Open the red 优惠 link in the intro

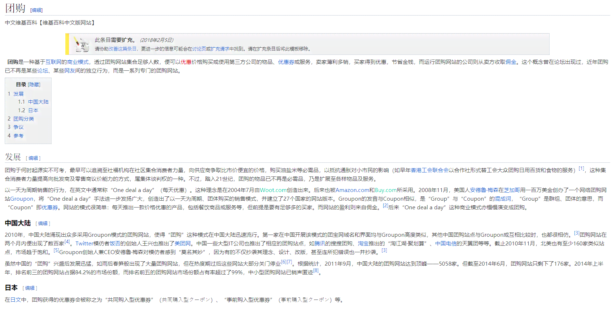point(186,62)
